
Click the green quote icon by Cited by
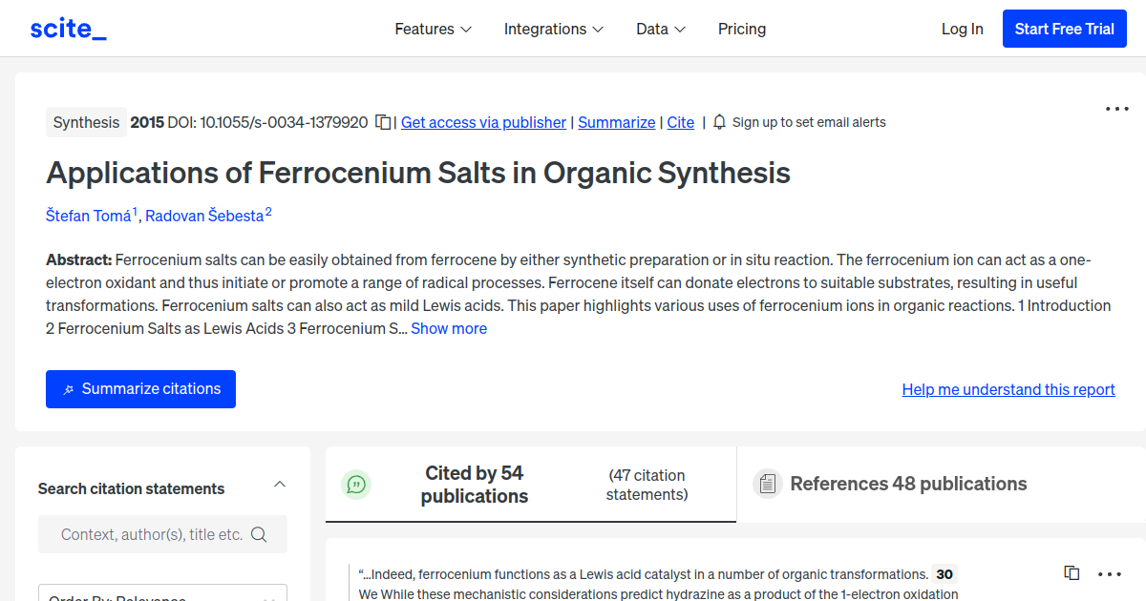356,485
